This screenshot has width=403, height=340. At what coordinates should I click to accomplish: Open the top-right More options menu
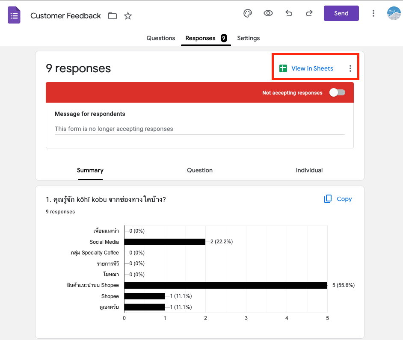click(373, 13)
